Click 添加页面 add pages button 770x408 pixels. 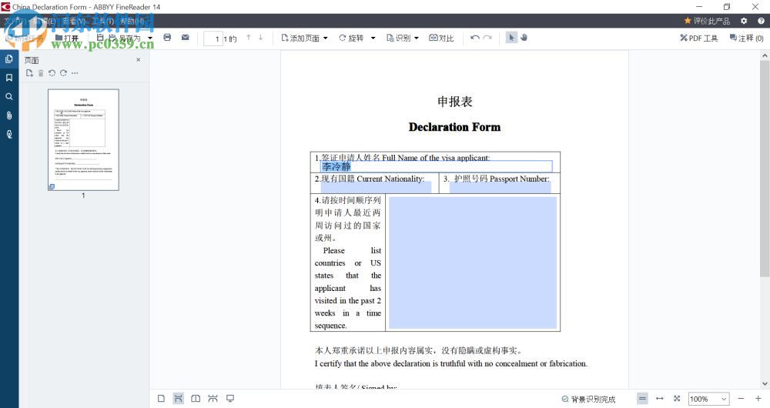(300, 38)
